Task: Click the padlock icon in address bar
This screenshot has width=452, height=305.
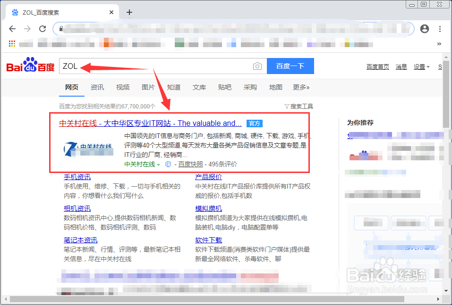Action: (x=61, y=28)
